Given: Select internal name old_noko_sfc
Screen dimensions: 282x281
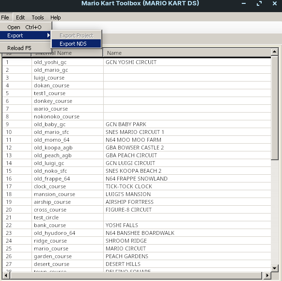Looking at the screenshot, I should click(x=67, y=171).
